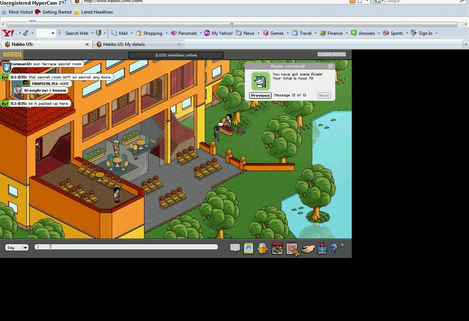
Task: Open the dropdown arrow next to Search Web
Action: coord(92,33)
